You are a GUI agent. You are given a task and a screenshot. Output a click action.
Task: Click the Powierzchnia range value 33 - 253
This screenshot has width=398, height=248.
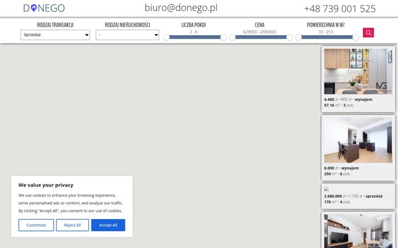click(326, 32)
